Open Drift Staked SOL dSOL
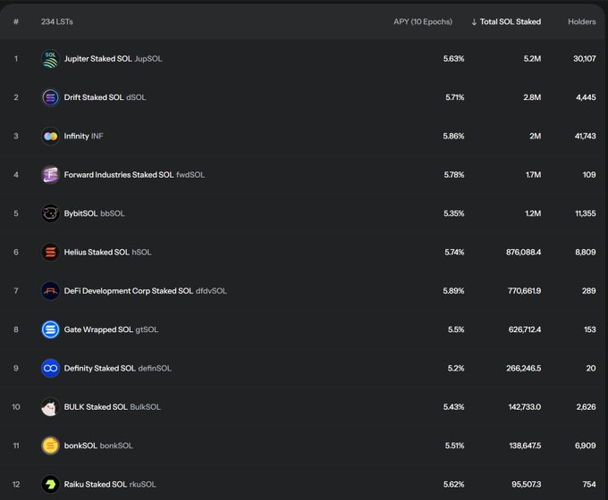 point(106,97)
